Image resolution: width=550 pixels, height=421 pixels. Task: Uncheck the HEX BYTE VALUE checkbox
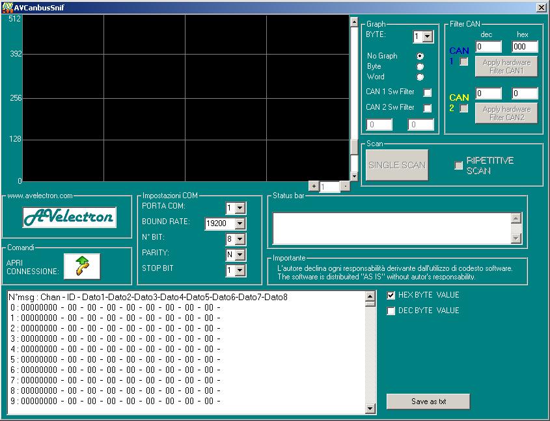pyautogui.click(x=391, y=295)
